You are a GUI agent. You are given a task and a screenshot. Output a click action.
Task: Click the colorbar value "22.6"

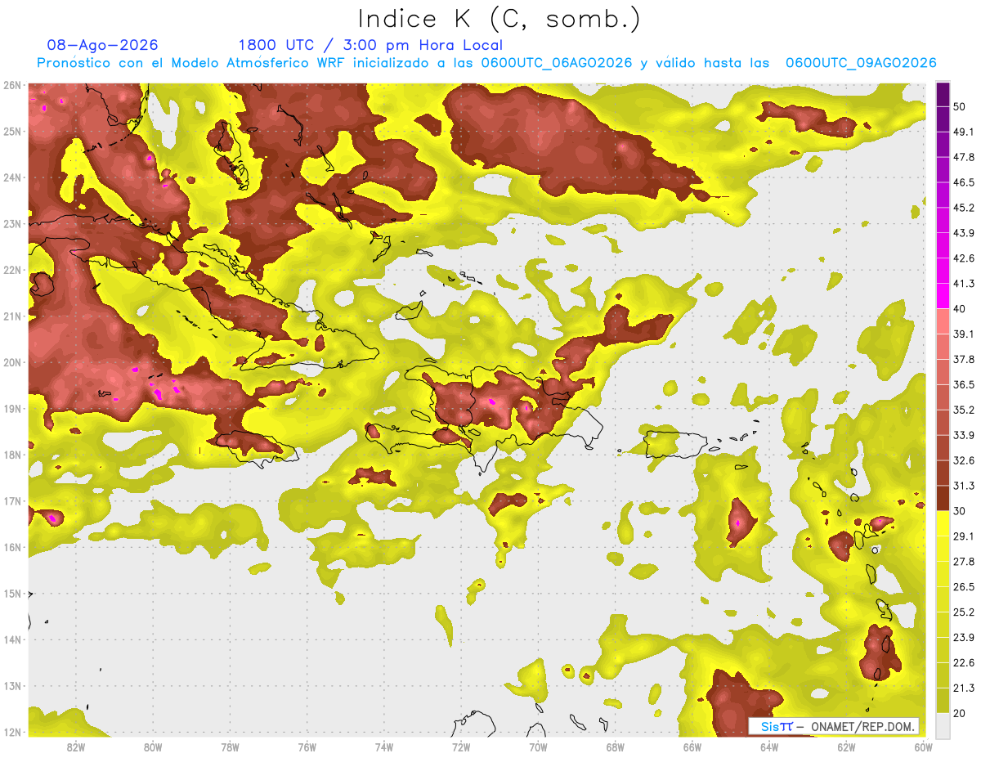tap(964, 662)
